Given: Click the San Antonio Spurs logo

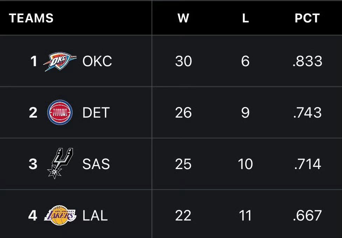Looking at the screenshot, I should click(x=60, y=163).
